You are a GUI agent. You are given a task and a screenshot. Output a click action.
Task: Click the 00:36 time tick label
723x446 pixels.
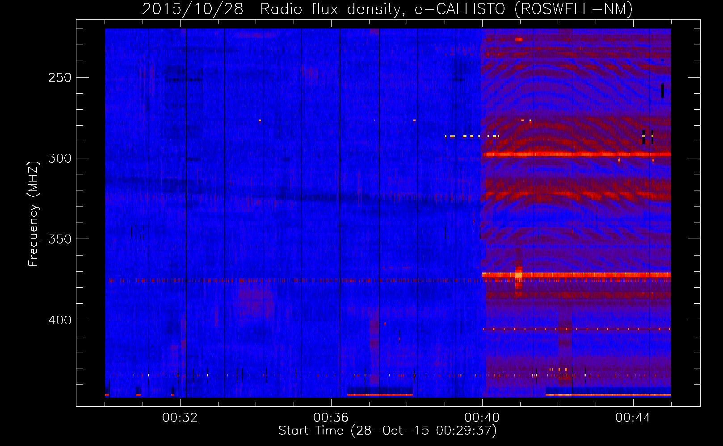pyautogui.click(x=331, y=418)
